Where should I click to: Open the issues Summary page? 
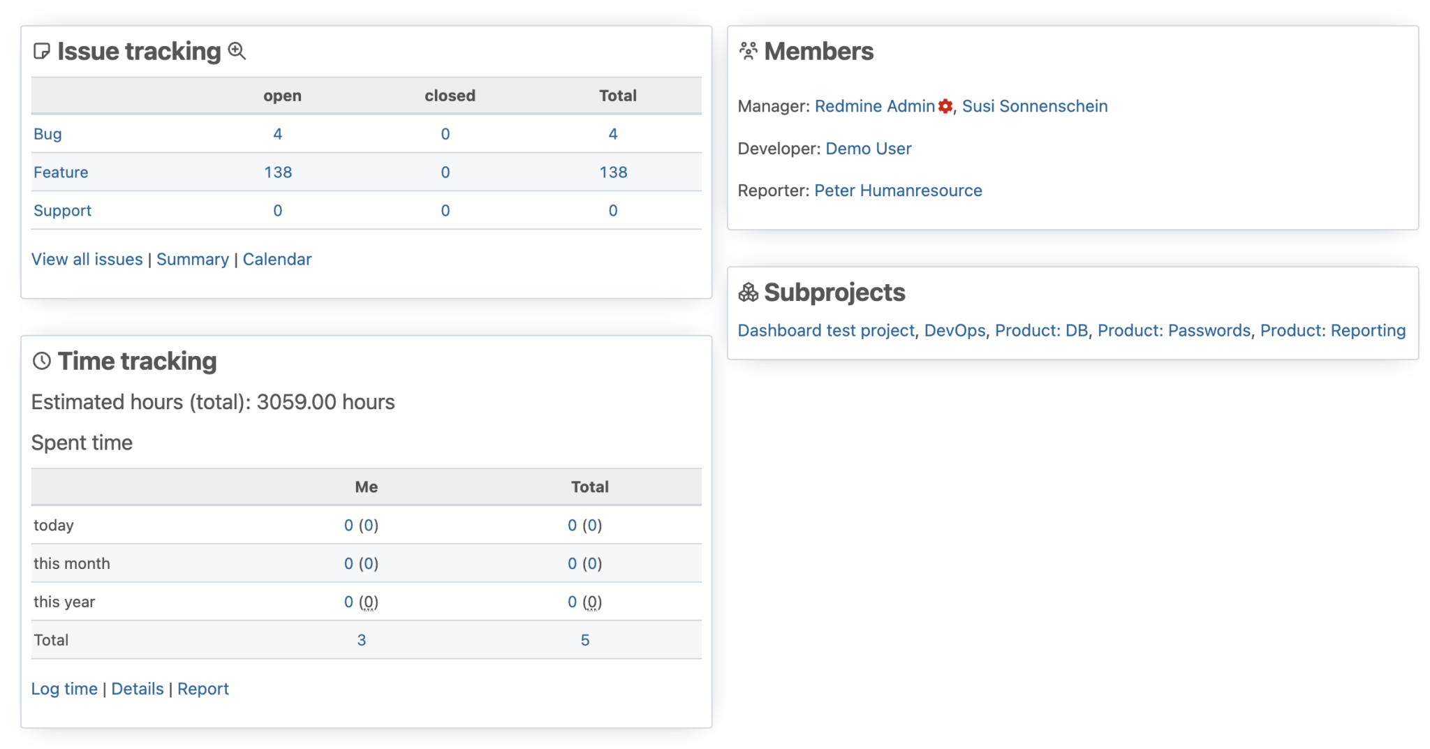point(193,259)
